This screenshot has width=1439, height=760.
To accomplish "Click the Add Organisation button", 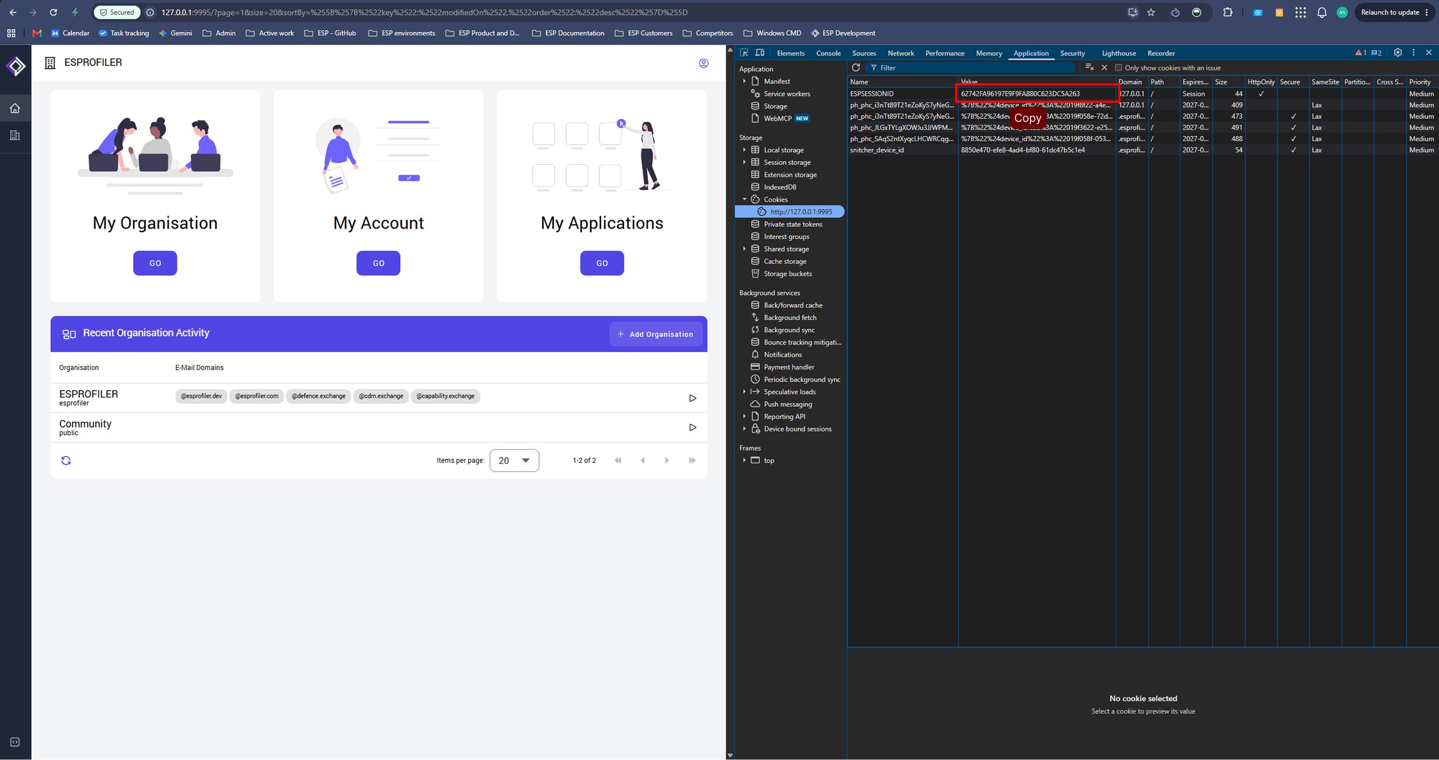I will pos(656,334).
